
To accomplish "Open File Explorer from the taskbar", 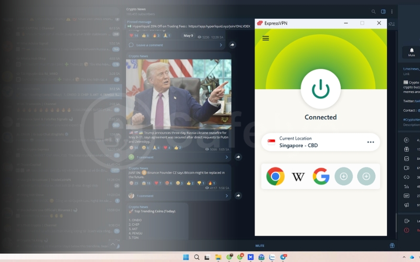I will point(218,257).
